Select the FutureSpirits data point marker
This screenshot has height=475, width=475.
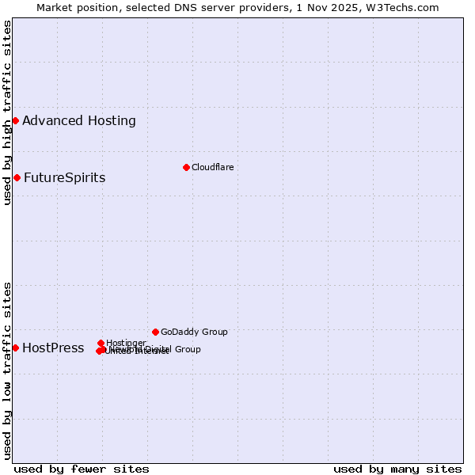(17, 177)
